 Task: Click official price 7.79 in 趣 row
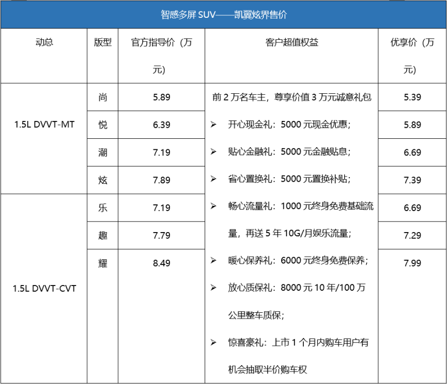coord(162,235)
